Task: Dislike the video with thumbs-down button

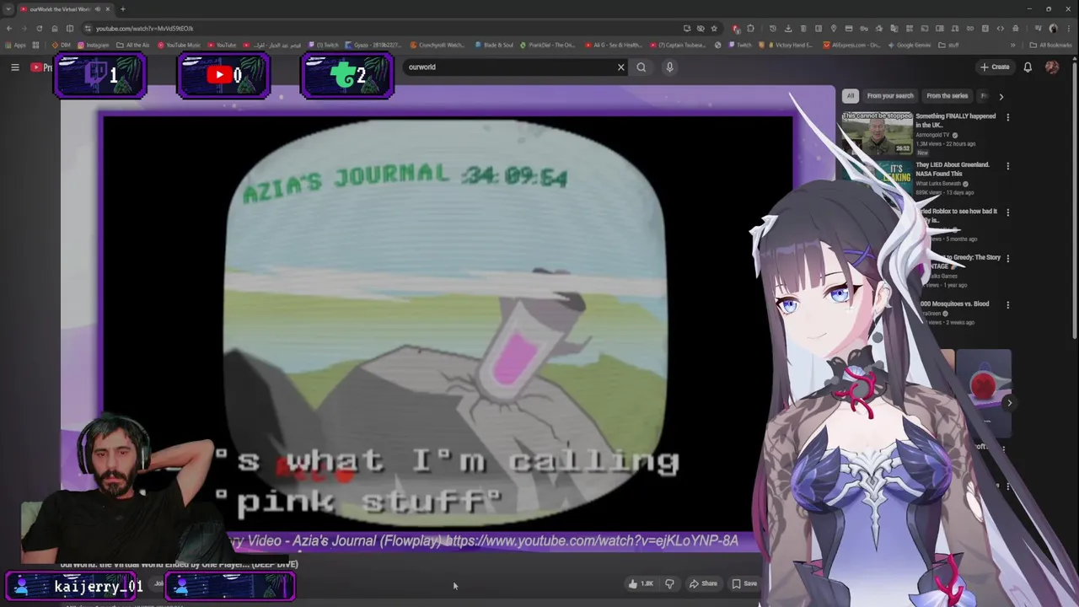Action: click(669, 583)
